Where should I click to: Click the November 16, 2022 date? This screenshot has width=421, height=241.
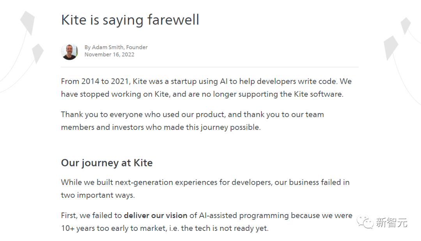pos(109,55)
